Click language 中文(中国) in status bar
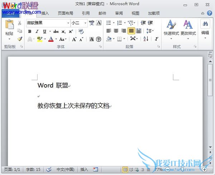Image resolution: width=215 pixels, height=175 pixels. point(66,170)
